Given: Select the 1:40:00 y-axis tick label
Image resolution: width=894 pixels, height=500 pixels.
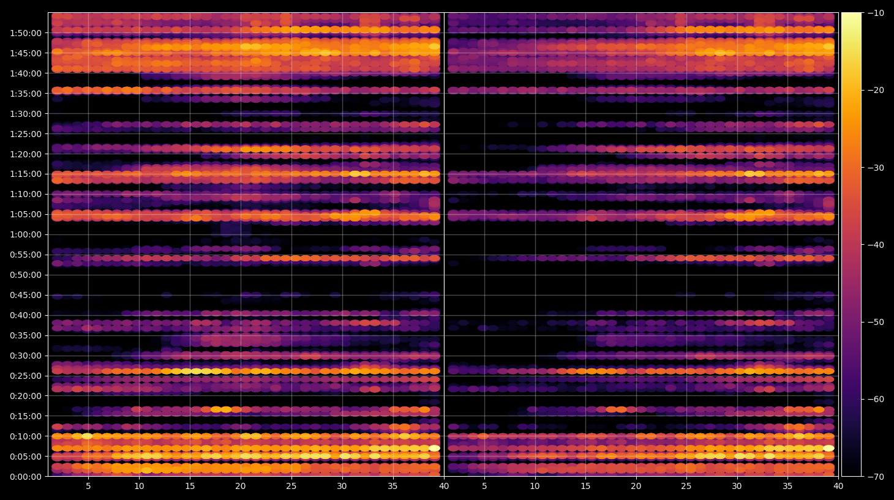Looking at the screenshot, I should click(26, 73).
